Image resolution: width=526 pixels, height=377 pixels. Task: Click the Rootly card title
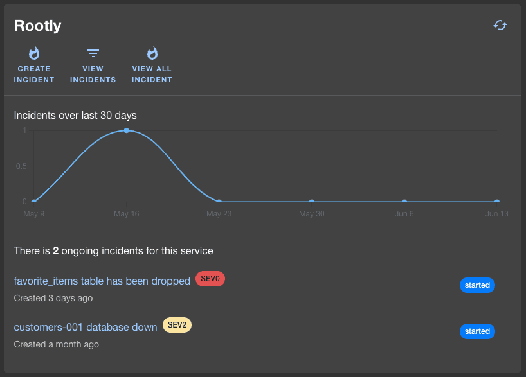click(x=37, y=26)
